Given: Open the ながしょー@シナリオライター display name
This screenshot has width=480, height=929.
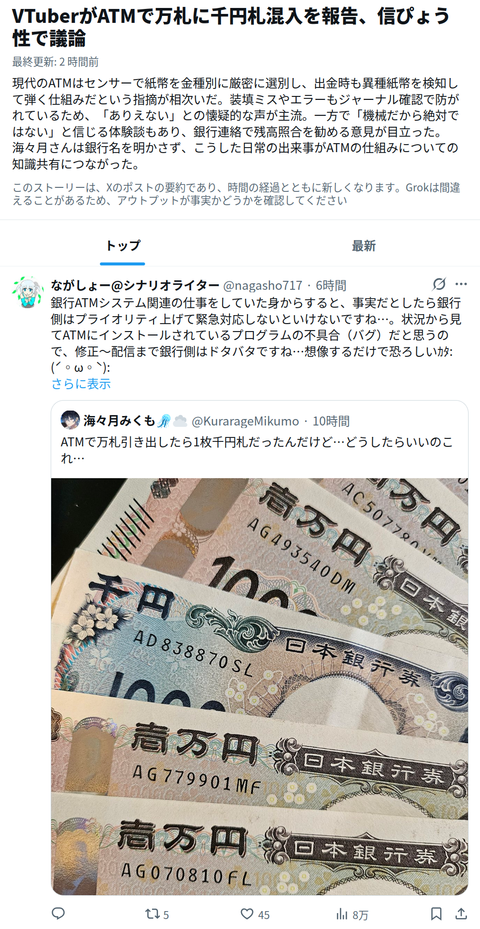Looking at the screenshot, I should [x=135, y=285].
